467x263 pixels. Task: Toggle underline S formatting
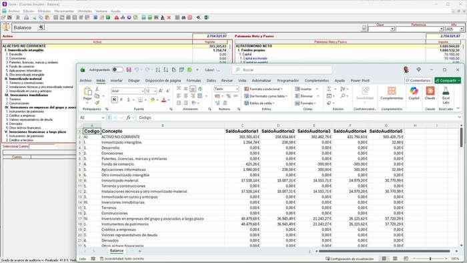click(128, 99)
